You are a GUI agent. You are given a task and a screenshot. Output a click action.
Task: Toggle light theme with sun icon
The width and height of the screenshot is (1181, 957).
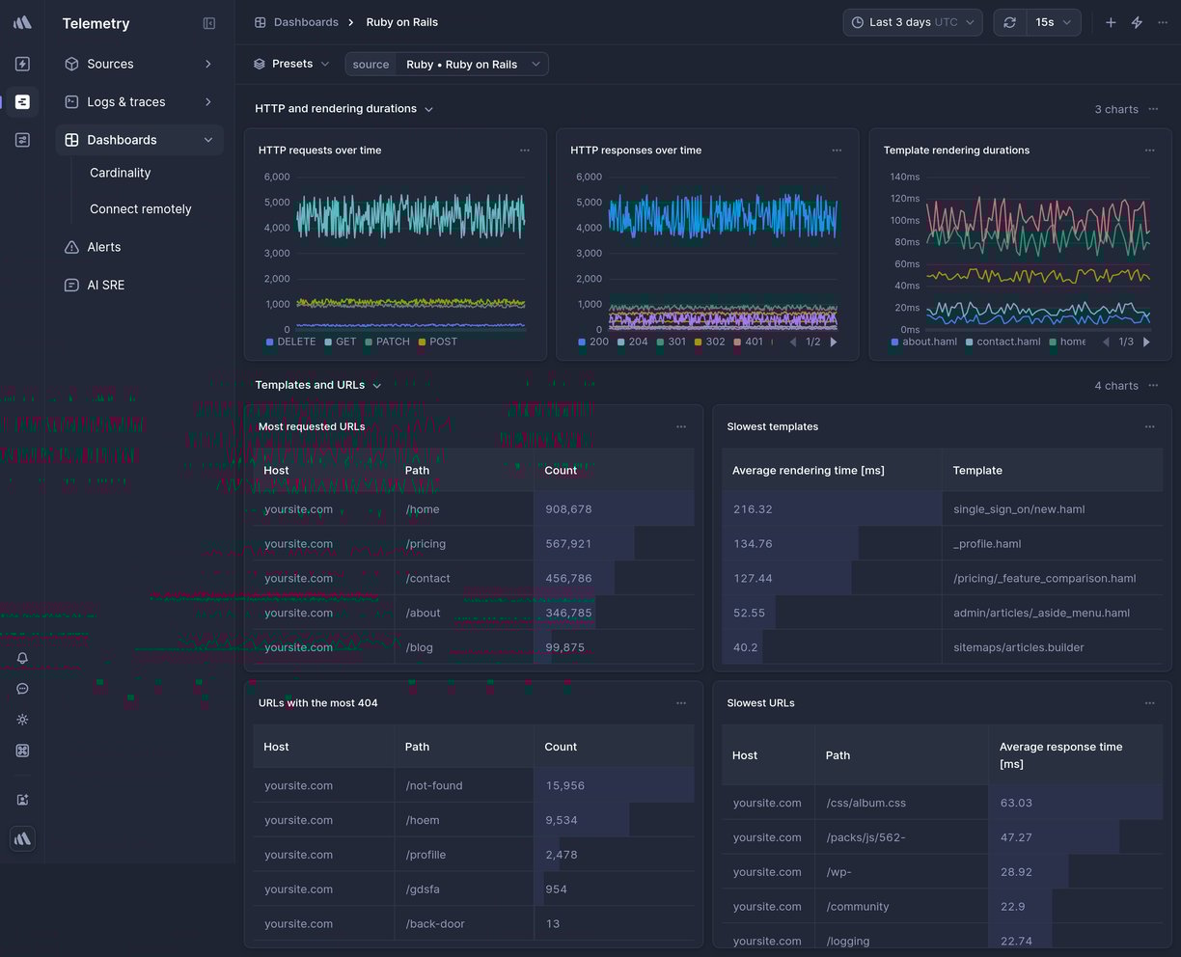pyautogui.click(x=22, y=720)
